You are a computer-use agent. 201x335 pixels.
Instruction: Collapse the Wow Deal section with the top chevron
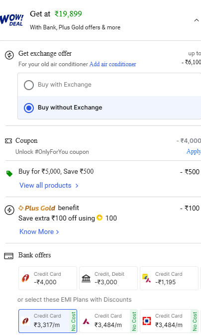(197, 20)
